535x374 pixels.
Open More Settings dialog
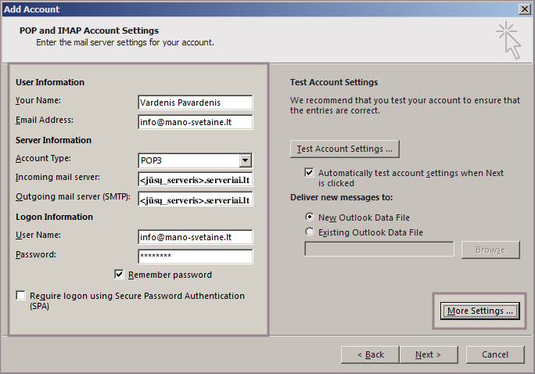[480, 311]
